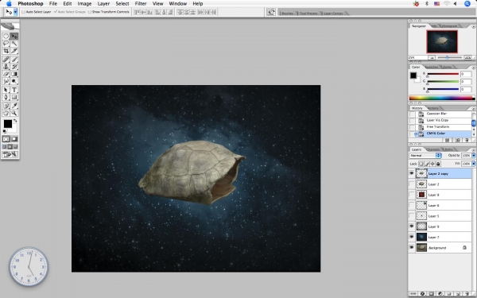This screenshot has height=298, width=477.
Task: Select the Blur tool
Action: click(6, 81)
